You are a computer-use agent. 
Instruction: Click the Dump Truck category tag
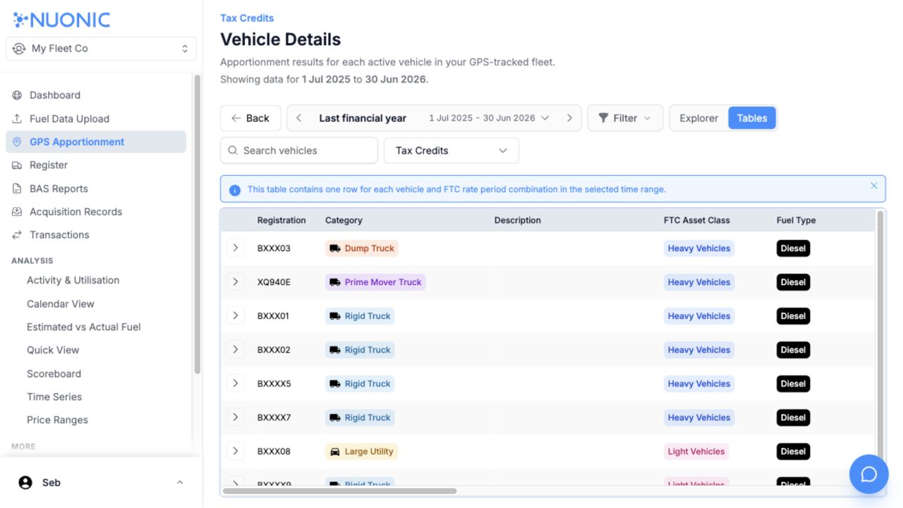point(362,248)
